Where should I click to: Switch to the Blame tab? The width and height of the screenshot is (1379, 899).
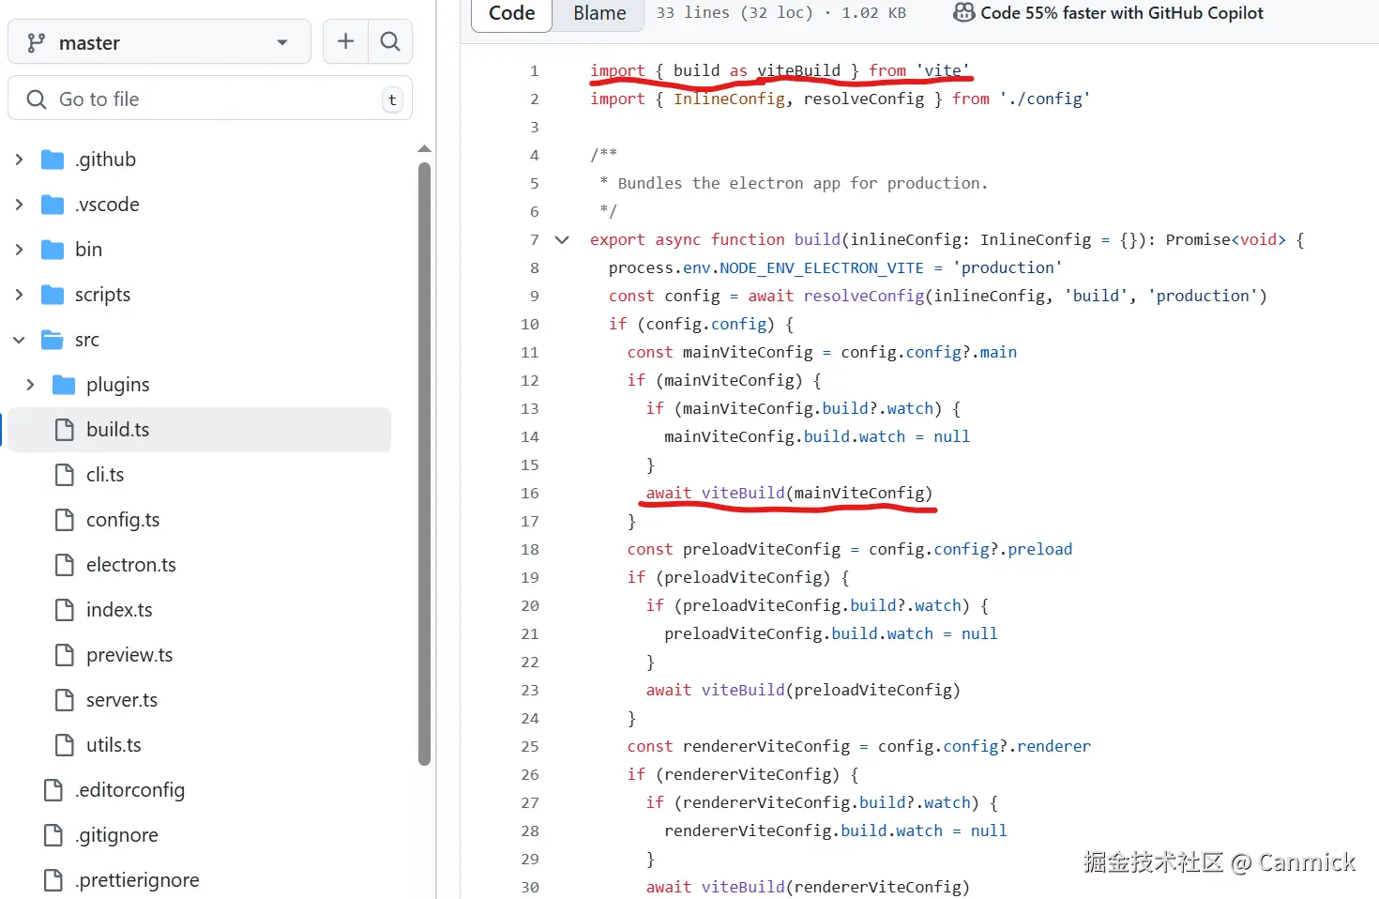599,14
